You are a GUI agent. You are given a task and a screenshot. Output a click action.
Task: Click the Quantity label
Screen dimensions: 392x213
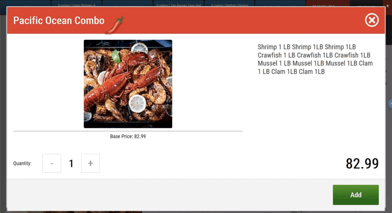pos(22,163)
